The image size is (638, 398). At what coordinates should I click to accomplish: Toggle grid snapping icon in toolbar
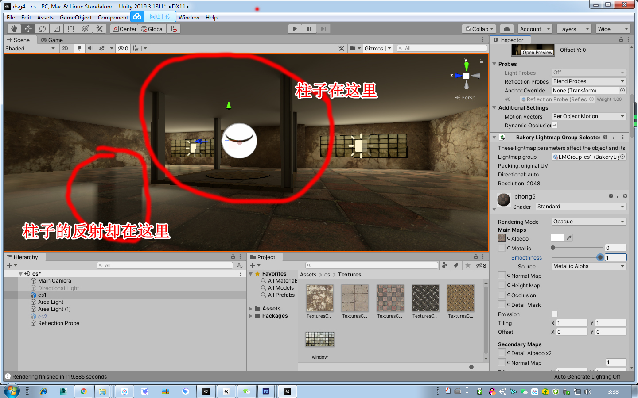pyautogui.click(x=174, y=29)
